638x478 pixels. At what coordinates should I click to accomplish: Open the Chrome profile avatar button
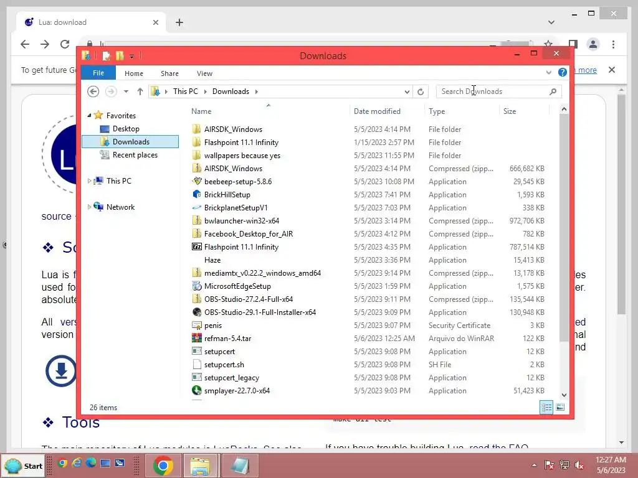click(593, 44)
